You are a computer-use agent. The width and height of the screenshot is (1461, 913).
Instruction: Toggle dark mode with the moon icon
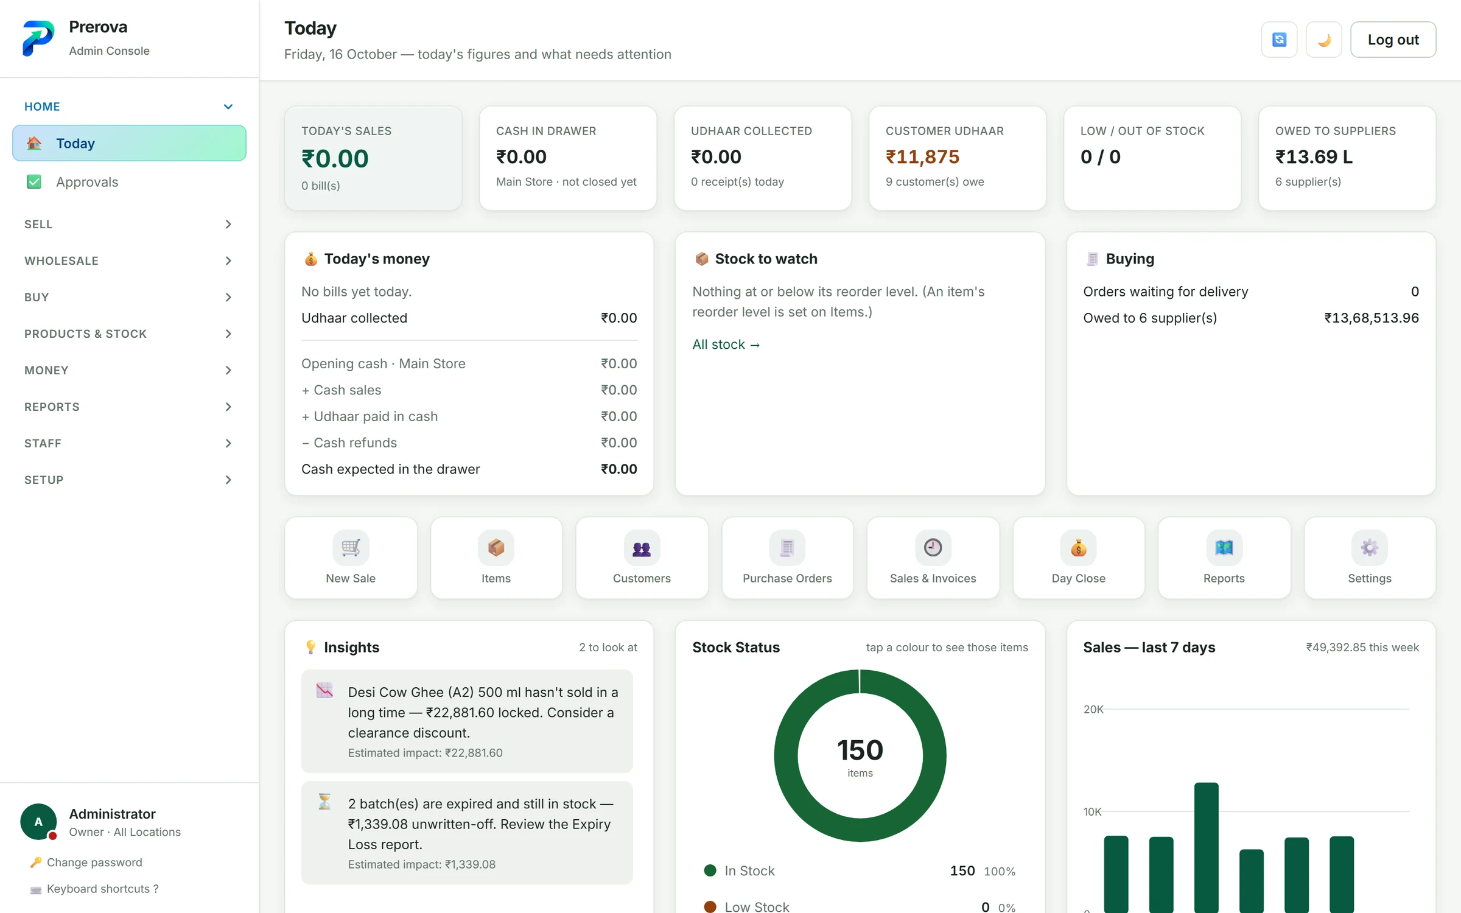coord(1323,40)
